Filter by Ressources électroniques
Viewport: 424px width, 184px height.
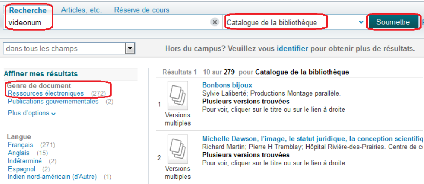tap(46, 93)
